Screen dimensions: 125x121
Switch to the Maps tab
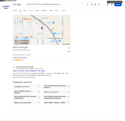pyautogui.click(x=25, y=10)
